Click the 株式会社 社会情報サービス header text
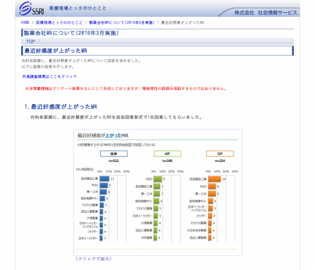This screenshot has width=315, height=270. [265, 13]
